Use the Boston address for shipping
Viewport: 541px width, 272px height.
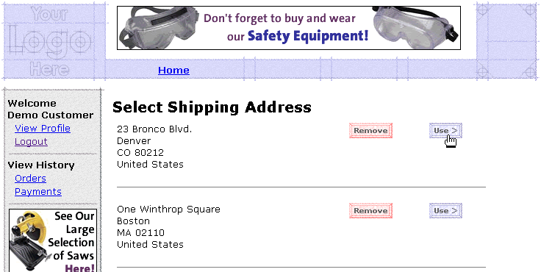tap(445, 210)
